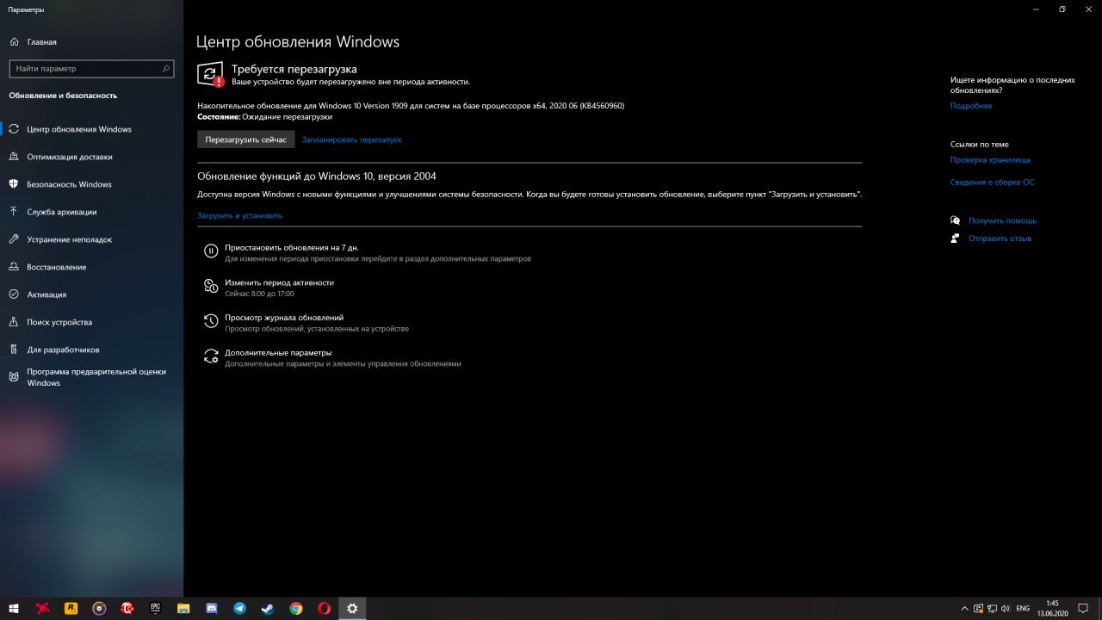The height and width of the screenshot is (620, 1102).
Task: Open Discord from taskbar
Action: pos(212,608)
